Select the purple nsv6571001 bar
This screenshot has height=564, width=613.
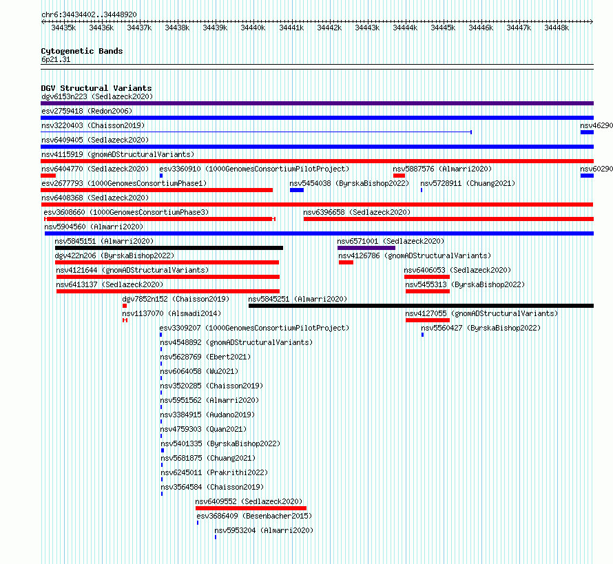click(366, 248)
